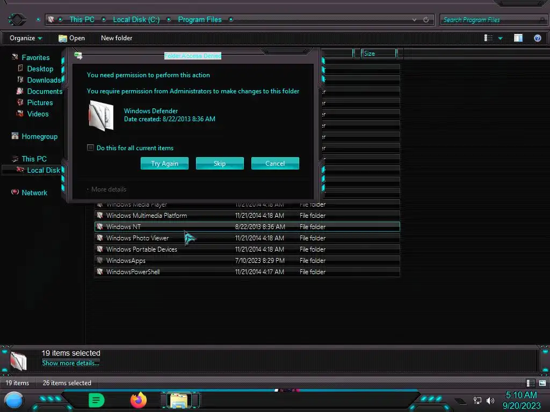Launch Firefox from the taskbar
The height and width of the screenshot is (412, 550).
coord(139,400)
